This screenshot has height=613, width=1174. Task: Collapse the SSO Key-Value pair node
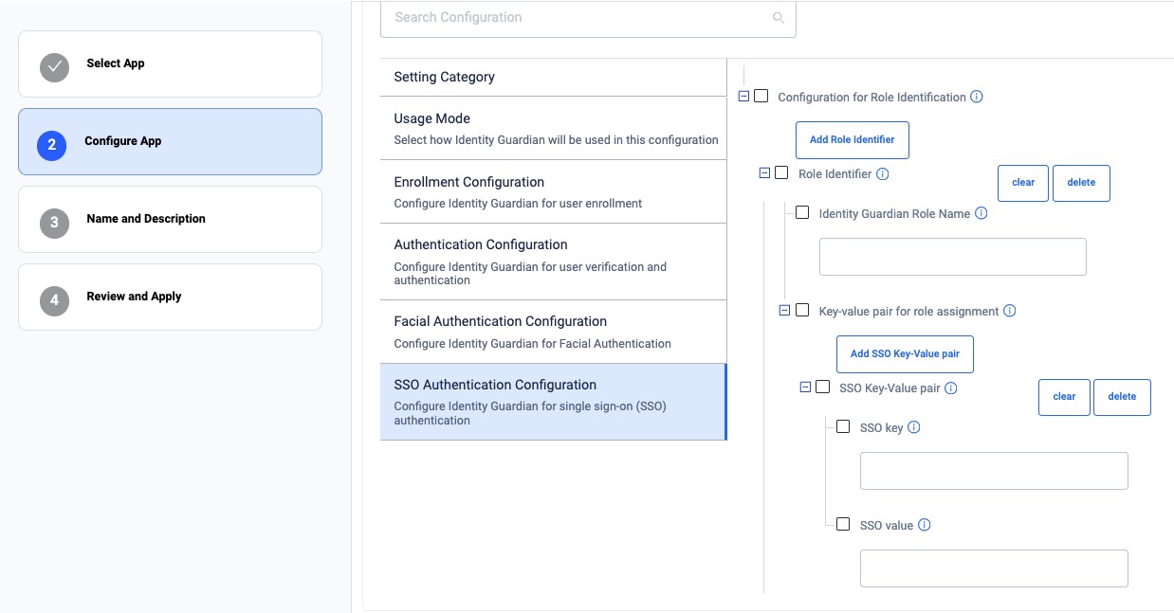(x=805, y=387)
